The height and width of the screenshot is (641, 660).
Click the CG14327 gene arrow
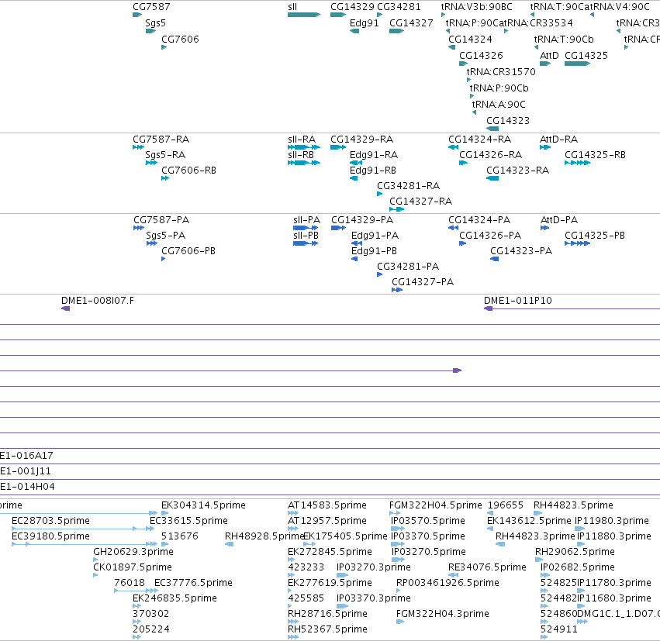coord(396,31)
